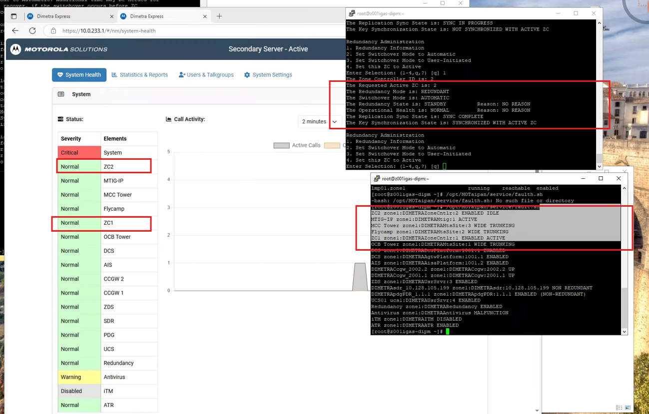Select the PDG element row
The height and width of the screenshot is (414, 649).
tap(108, 335)
